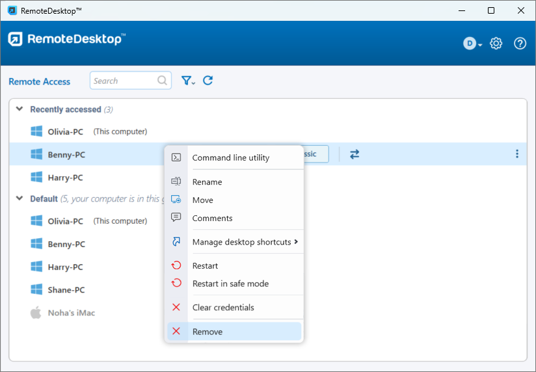
Task: Click Remove at bottom of context menu
Action: click(x=208, y=332)
